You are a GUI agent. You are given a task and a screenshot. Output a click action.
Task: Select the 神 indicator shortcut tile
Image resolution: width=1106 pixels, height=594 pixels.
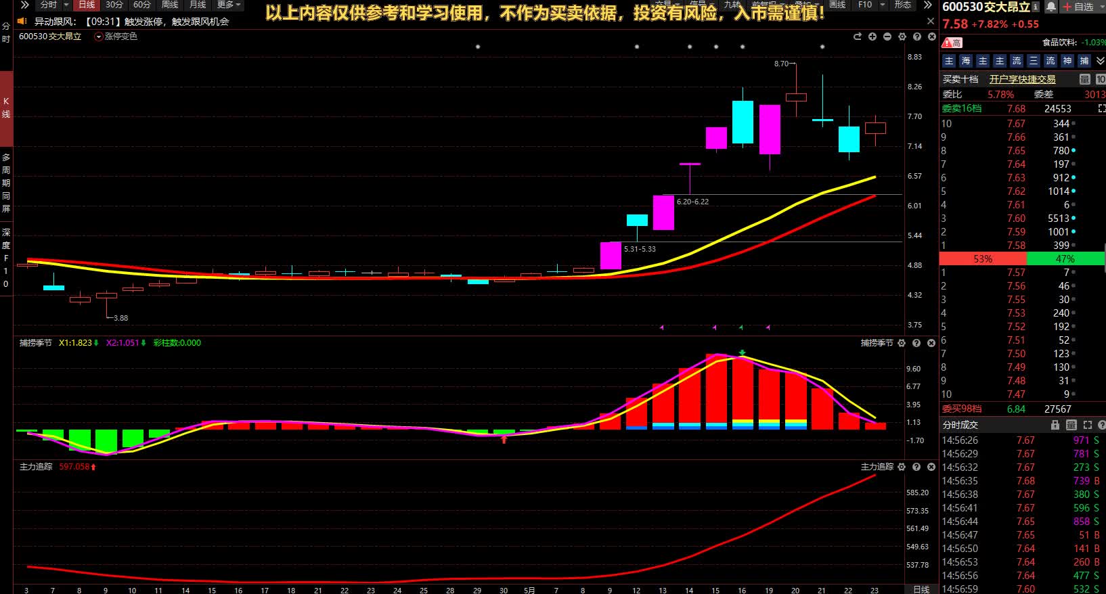point(1067,61)
